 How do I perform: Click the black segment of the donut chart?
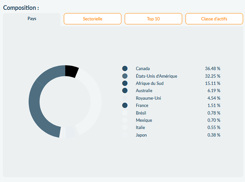71,71
